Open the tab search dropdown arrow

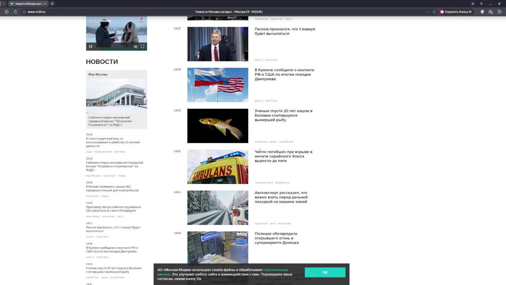point(4,4)
